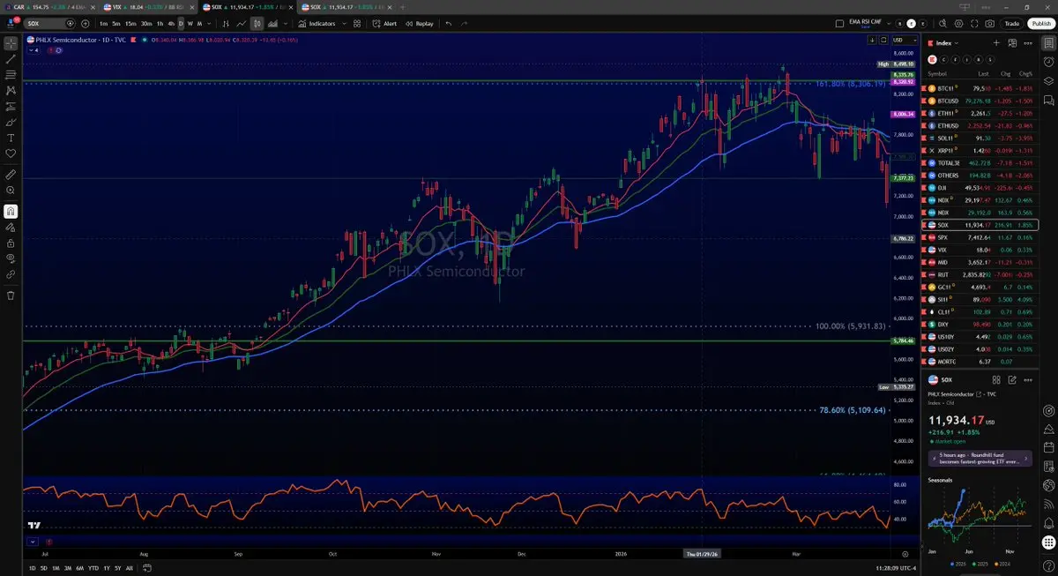Viewport: 1058px width, 576px height.
Task: Select the D daily timeframe
Action: 181,23
